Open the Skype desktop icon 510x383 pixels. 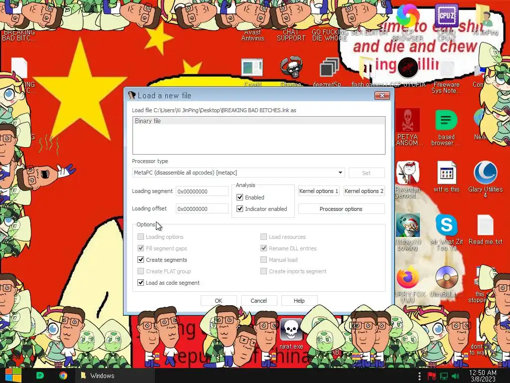pos(446,225)
